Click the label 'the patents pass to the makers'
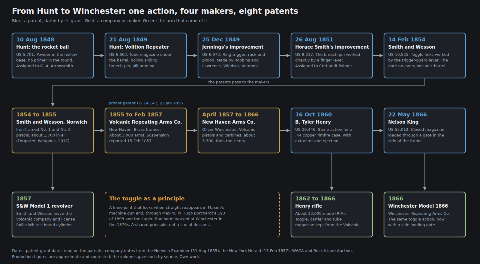 (239, 82)
